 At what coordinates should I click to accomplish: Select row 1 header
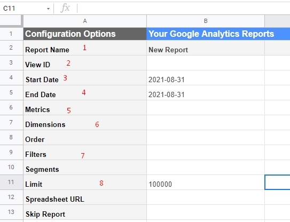[x=11, y=34]
